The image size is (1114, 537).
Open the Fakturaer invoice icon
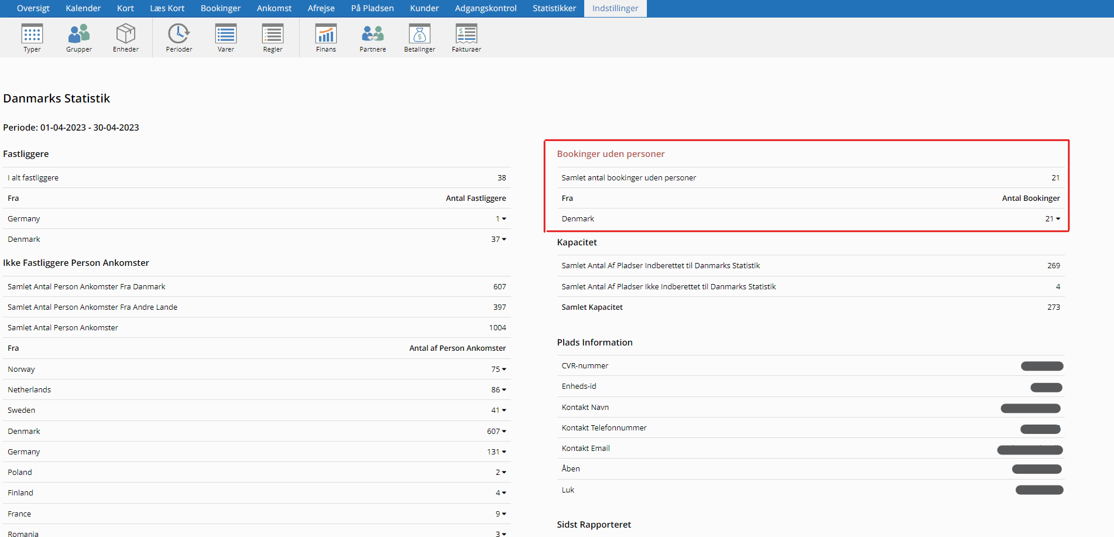pos(467,34)
